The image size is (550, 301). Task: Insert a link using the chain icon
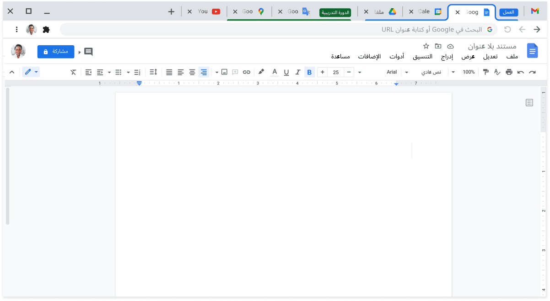(247, 72)
